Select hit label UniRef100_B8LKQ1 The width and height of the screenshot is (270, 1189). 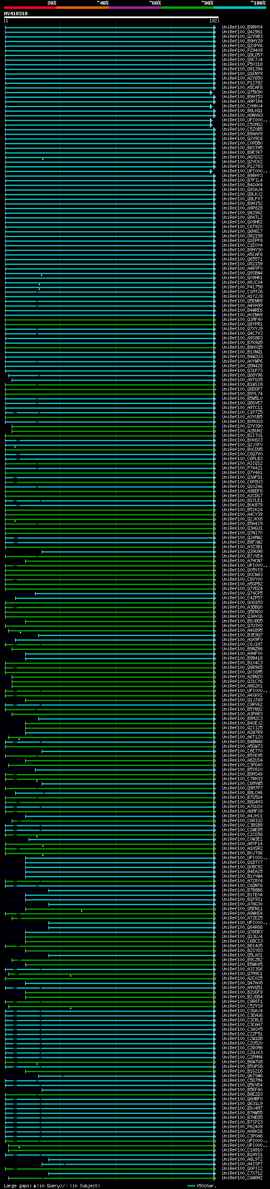coord(242,111)
